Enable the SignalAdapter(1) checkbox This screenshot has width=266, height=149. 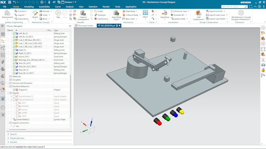(14, 96)
